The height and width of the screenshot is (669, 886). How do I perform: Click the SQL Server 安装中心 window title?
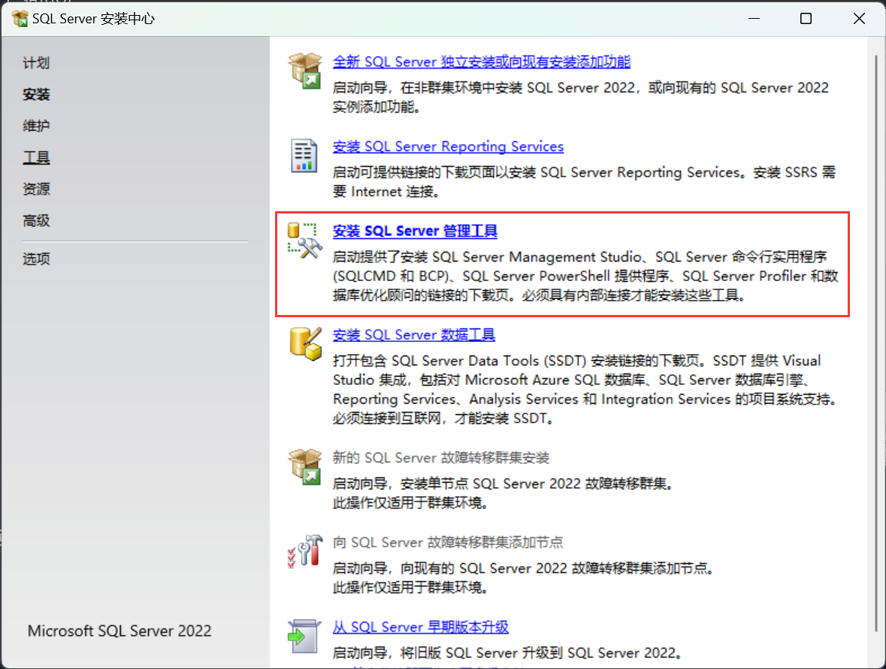pyautogui.click(x=93, y=19)
